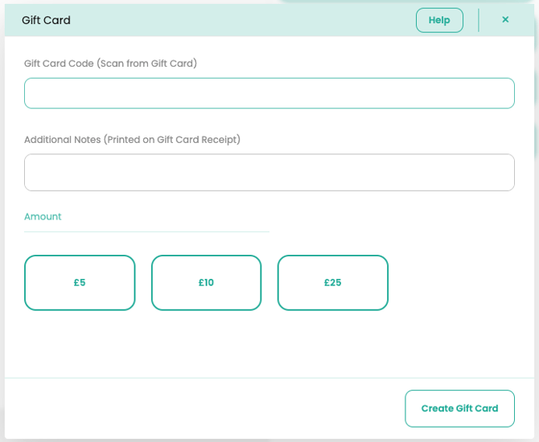The width and height of the screenshot is (539, 442).
Task: Select the £5 amount preset
Action: (x=80, y=283)
